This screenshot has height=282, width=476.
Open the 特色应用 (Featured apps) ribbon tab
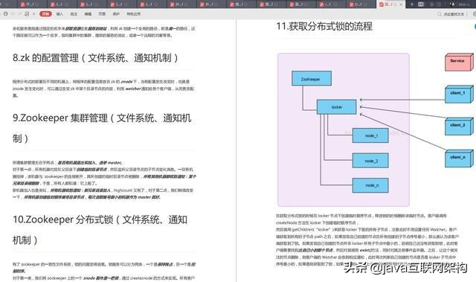(x=134, y=14)
